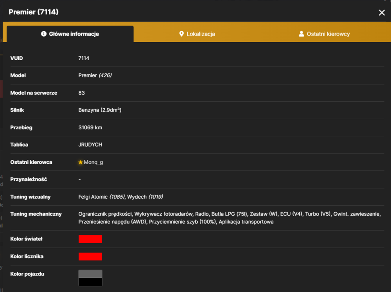Click the Tablica row label
Screen dimensions: 391x292
click(x=19, y=145)
